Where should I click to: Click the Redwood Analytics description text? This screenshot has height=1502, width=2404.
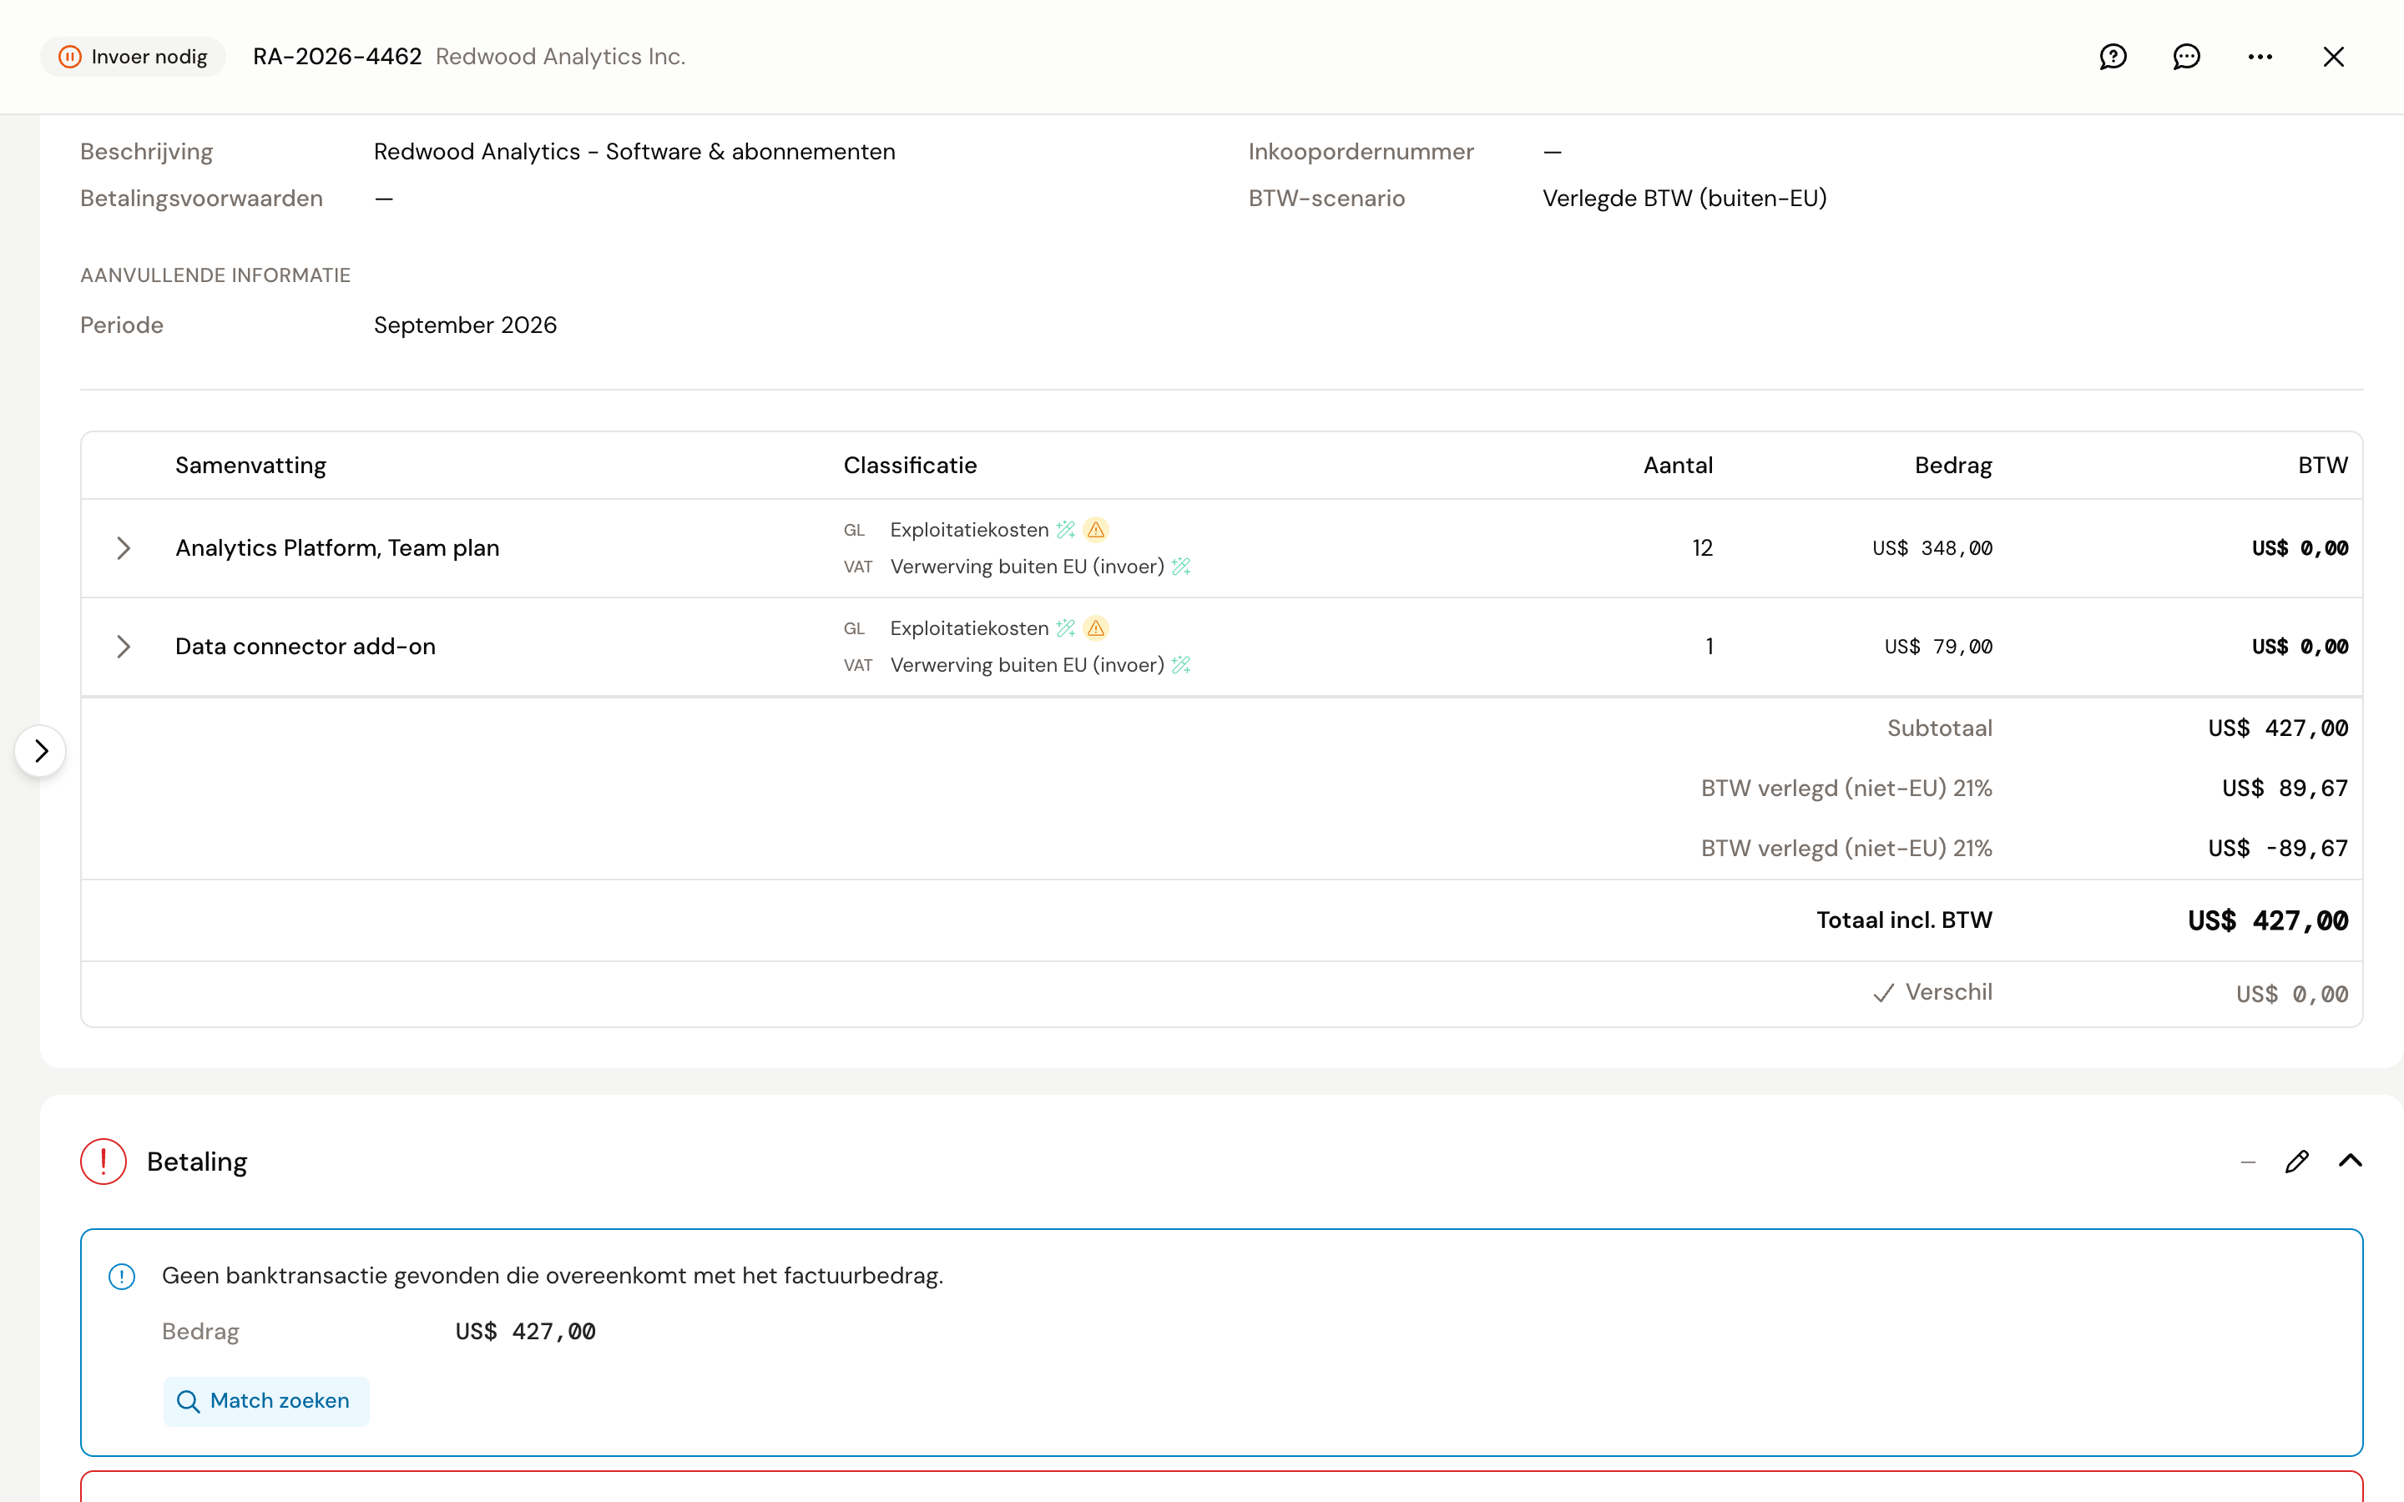pyautogui.click(x=634, y=152)
